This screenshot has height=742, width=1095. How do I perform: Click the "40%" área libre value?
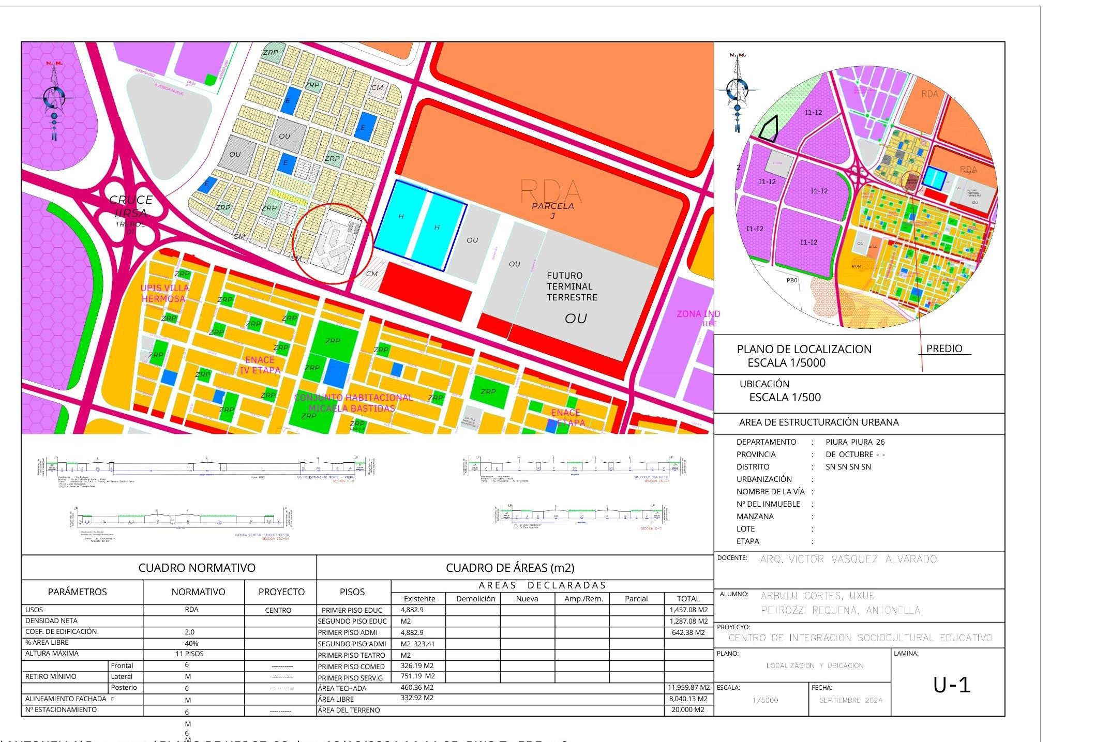coord(191,643)
